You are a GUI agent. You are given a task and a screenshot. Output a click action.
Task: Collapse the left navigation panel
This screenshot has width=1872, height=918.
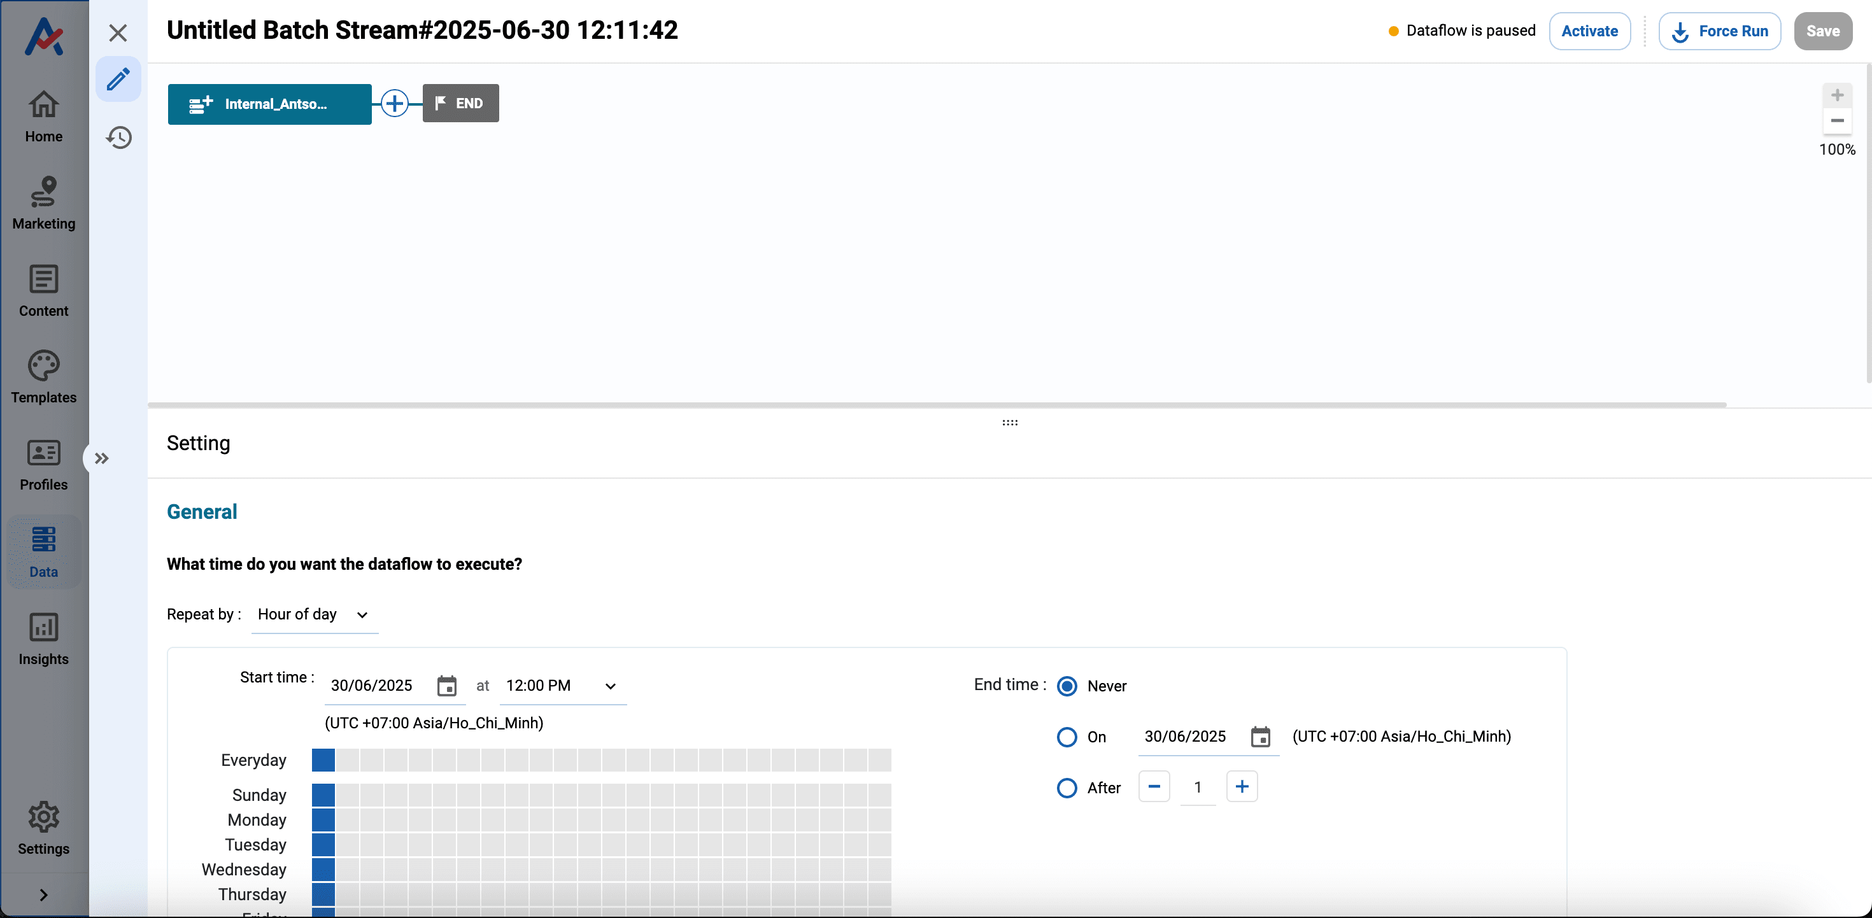point(102,458)
